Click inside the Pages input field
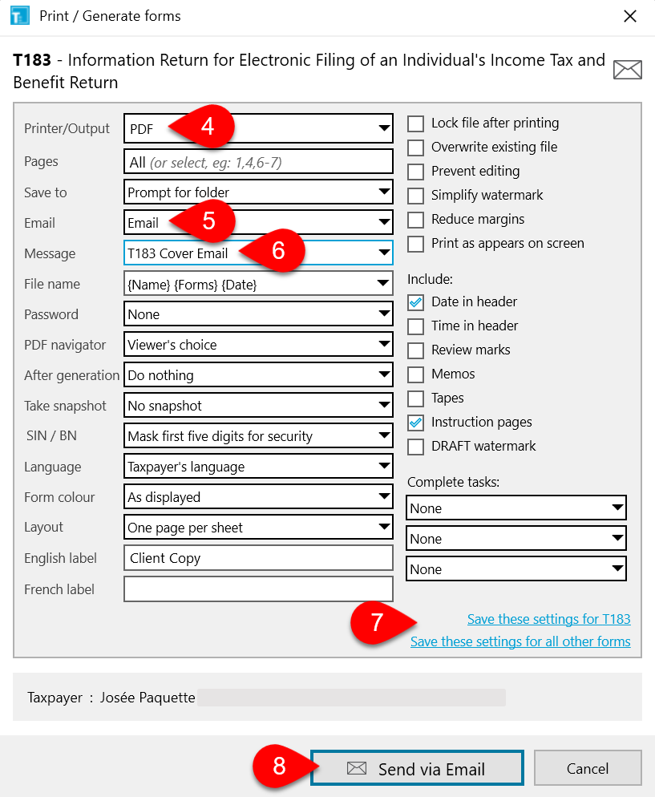The height and width of the screenshot is (797, 655). click(241, 161)
